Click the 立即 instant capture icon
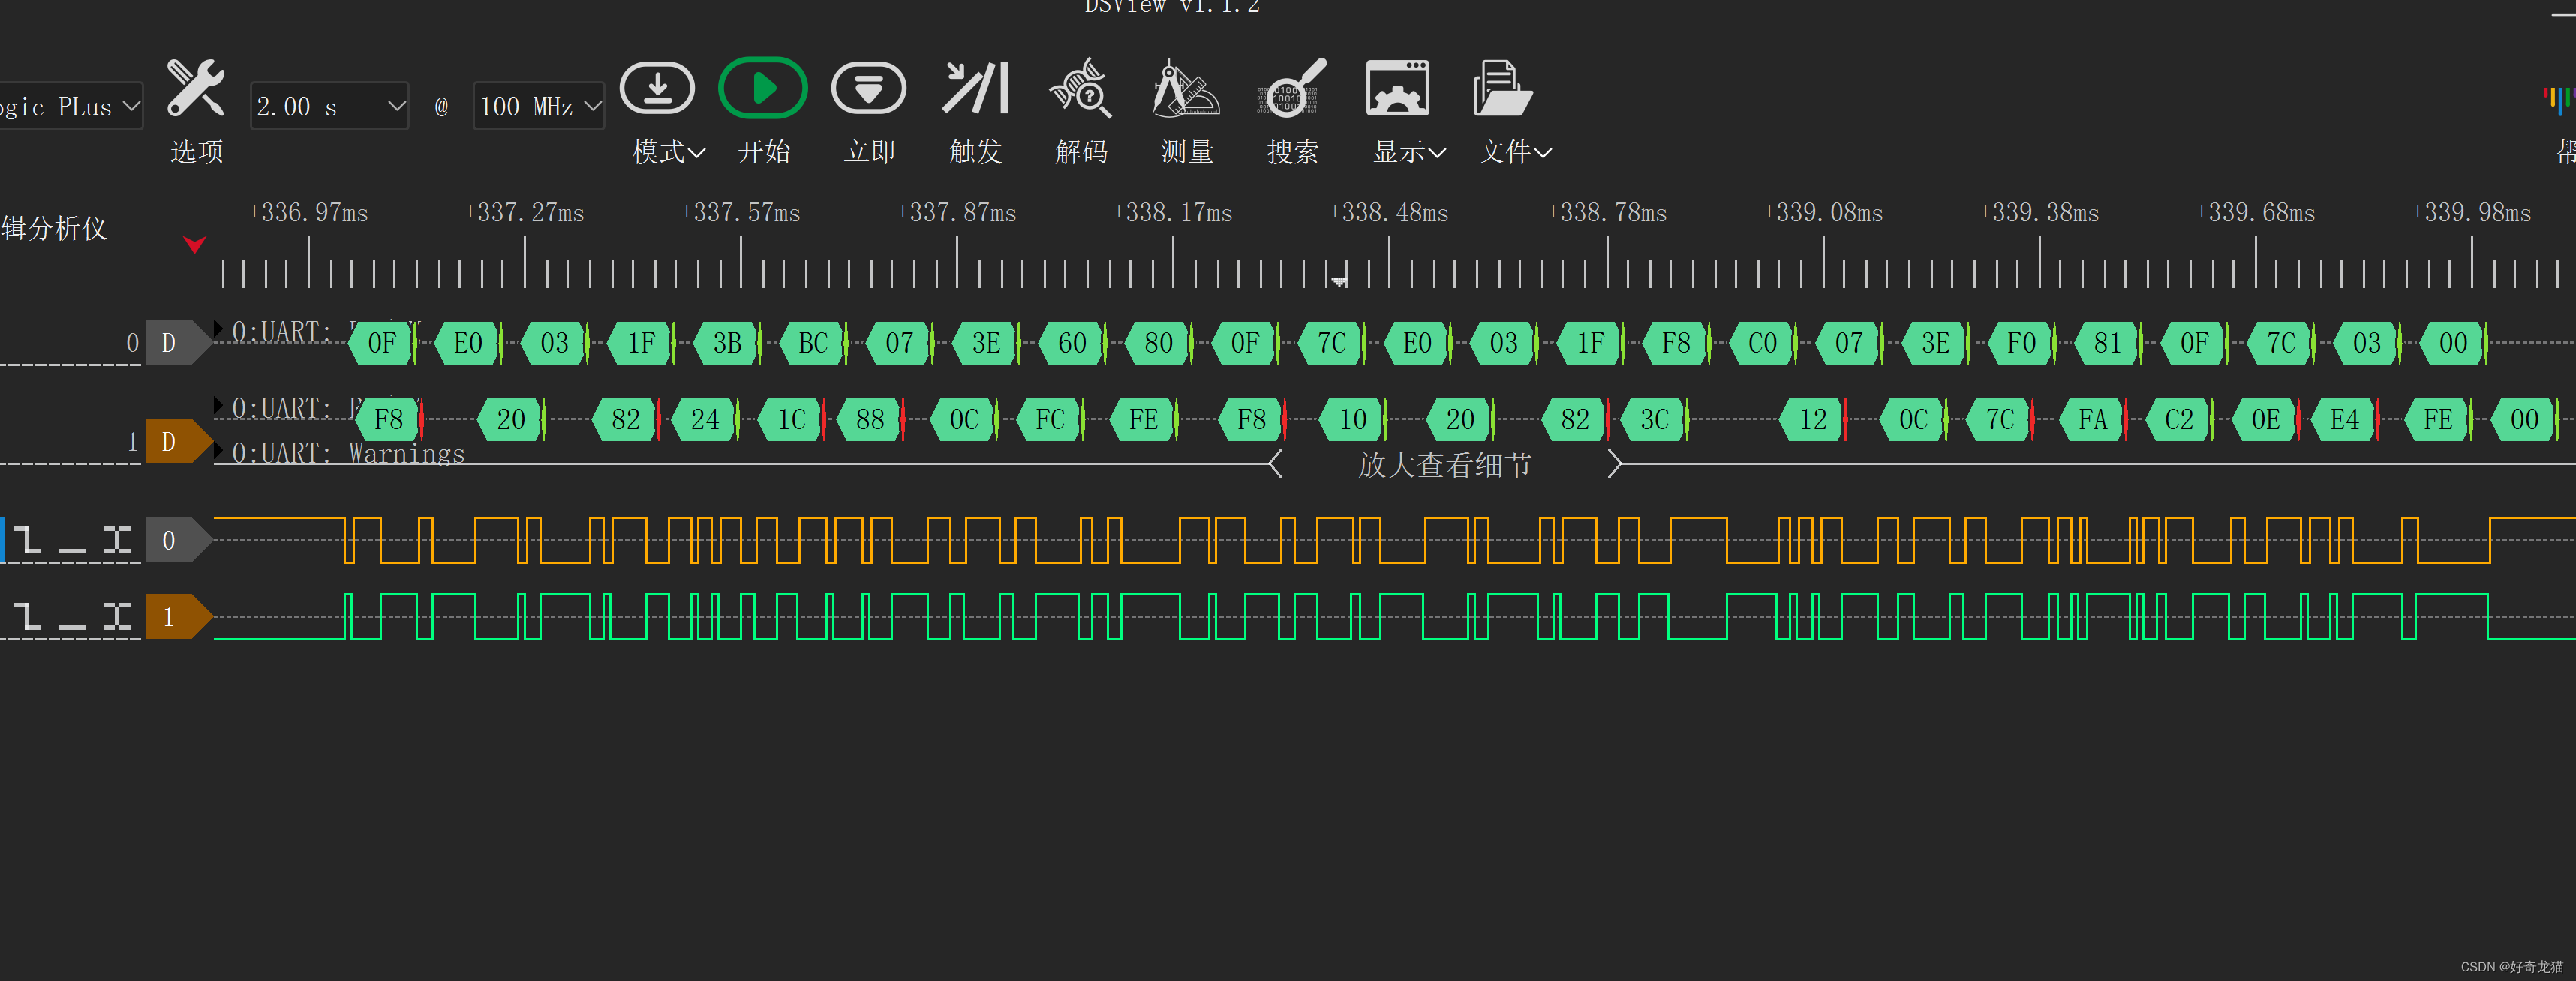Image resolution: width=2576 pixels, height=981 pixels. coord(868,89)
